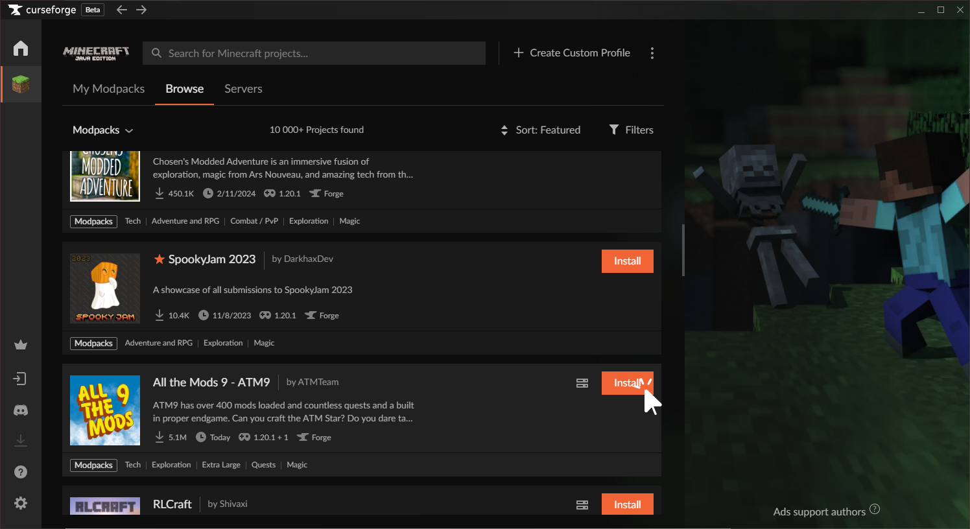Open the RLCraft thumbnail
Screen dimensions: 970x529
105,506
